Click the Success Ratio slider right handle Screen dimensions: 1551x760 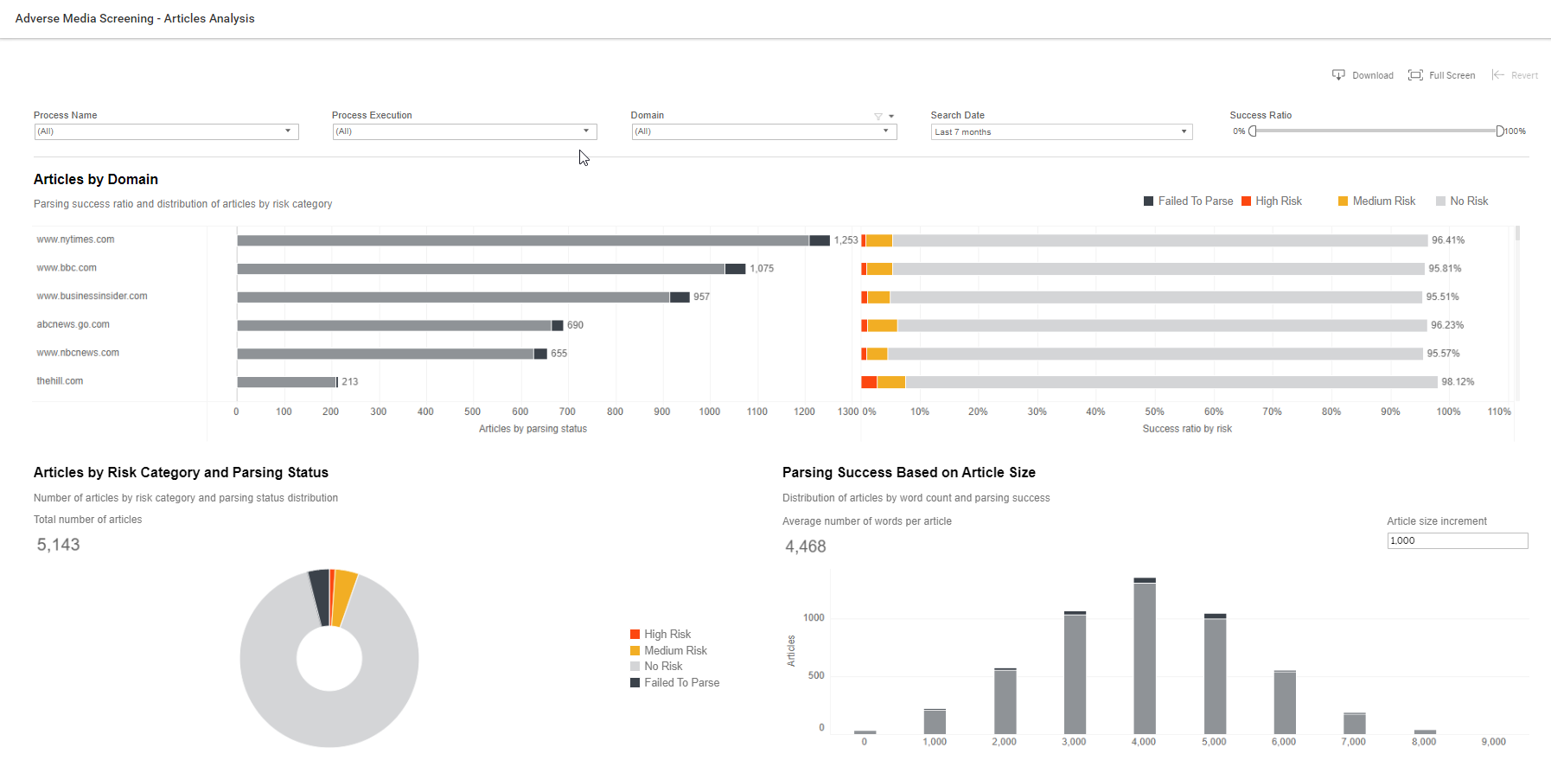[x=1500, y=131]
